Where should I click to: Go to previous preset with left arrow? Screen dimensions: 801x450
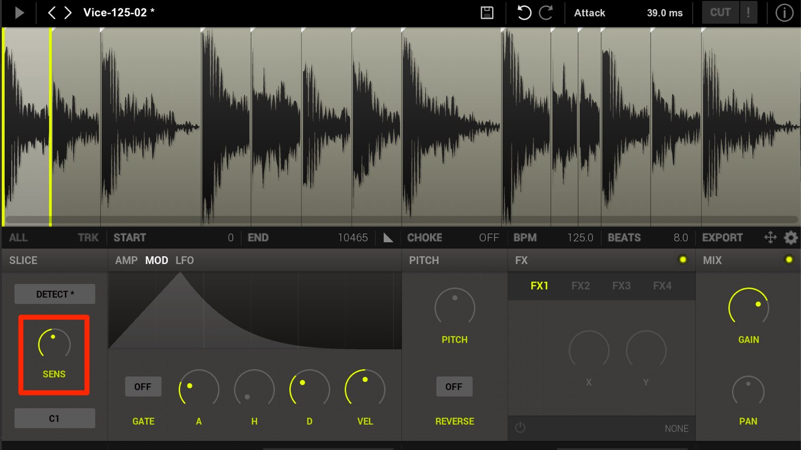(51, 13)
